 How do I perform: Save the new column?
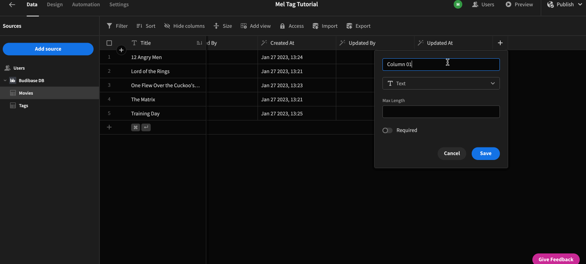(x=485, y=153)
